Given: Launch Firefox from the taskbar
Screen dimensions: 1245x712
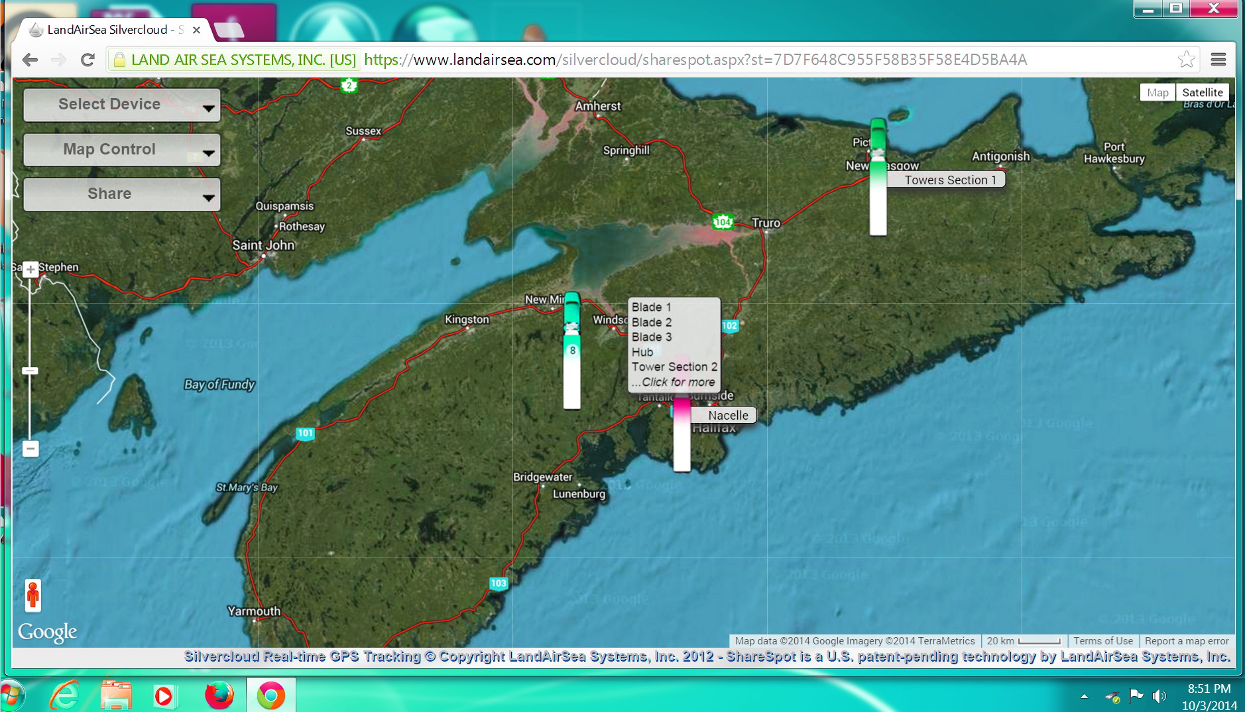Looking at the screenshot, I should tap(219, 695).
